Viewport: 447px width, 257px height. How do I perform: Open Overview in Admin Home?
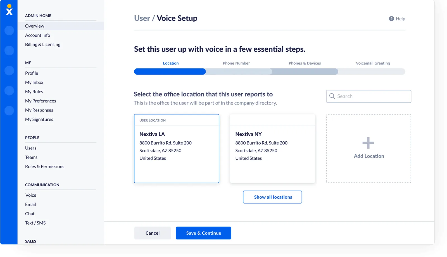click(x=61, y=26)
